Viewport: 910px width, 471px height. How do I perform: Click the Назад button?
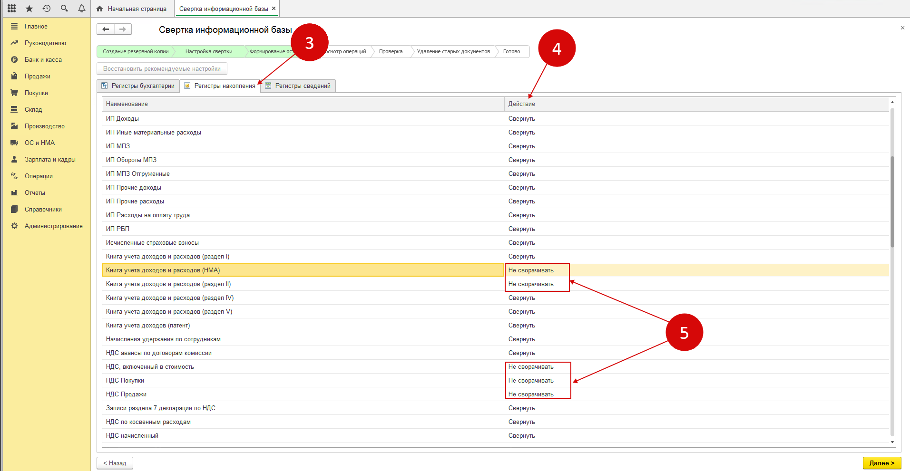(115, 463)
